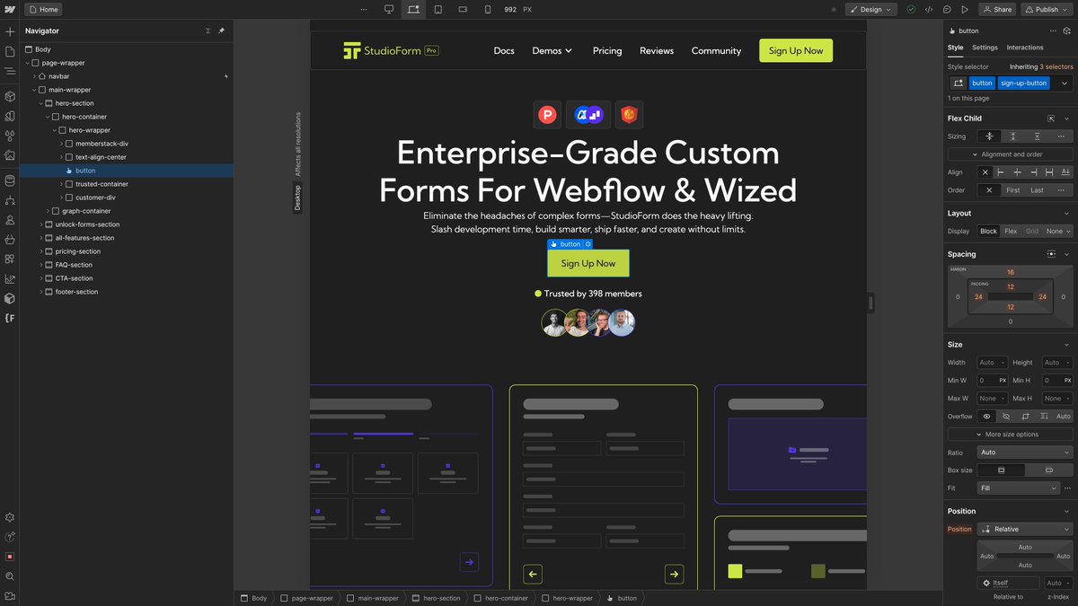Pin the Navigator panel
Viewport: 1078px width, 606px height.
click(x=222, y=31)
